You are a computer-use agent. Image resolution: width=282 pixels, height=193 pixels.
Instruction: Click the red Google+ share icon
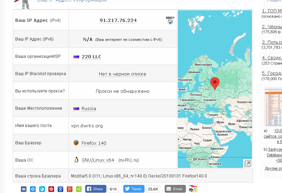[70, 189]
